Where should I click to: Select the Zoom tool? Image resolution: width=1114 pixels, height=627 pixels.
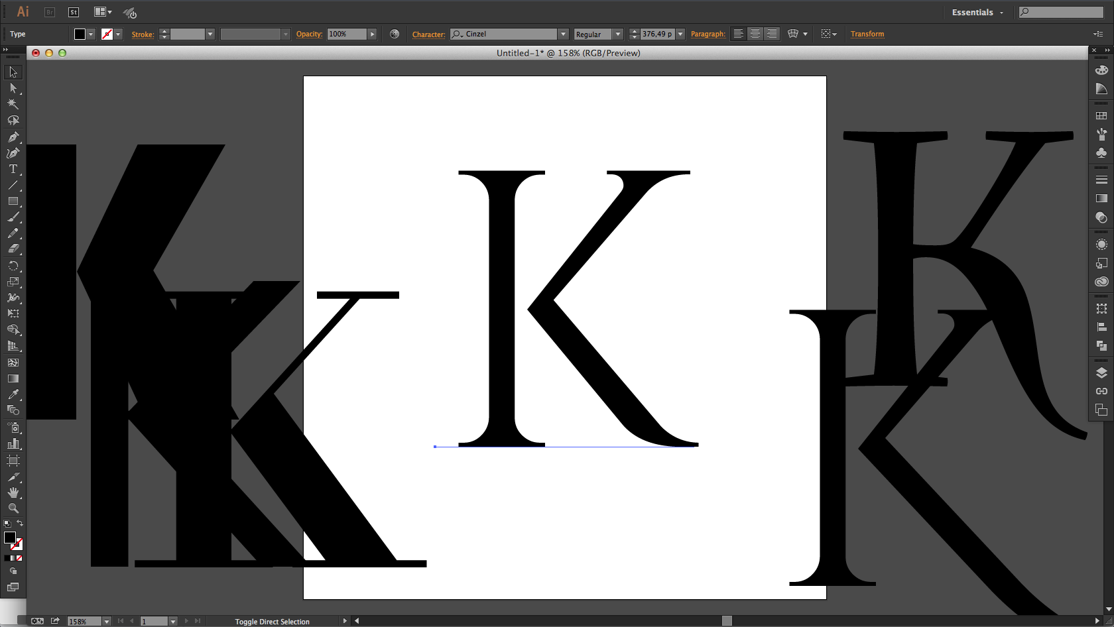(13, 508)
